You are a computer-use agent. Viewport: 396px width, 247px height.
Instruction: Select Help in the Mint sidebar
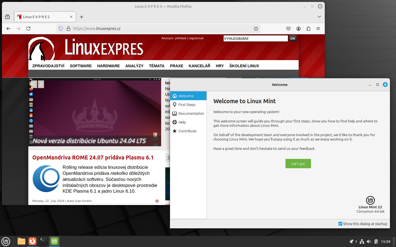[x=188, y=122]
